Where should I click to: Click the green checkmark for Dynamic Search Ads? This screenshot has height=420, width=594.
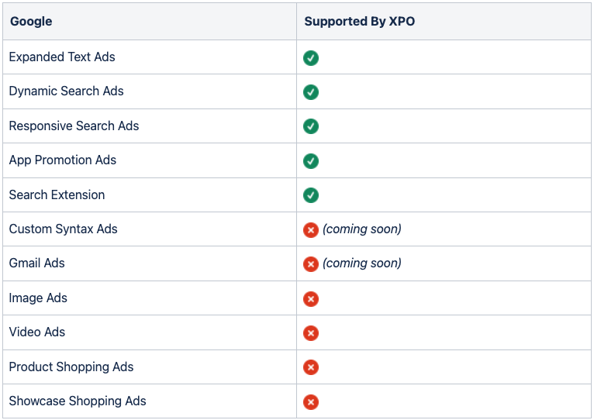pyautogui.click(x=311, y=92)
